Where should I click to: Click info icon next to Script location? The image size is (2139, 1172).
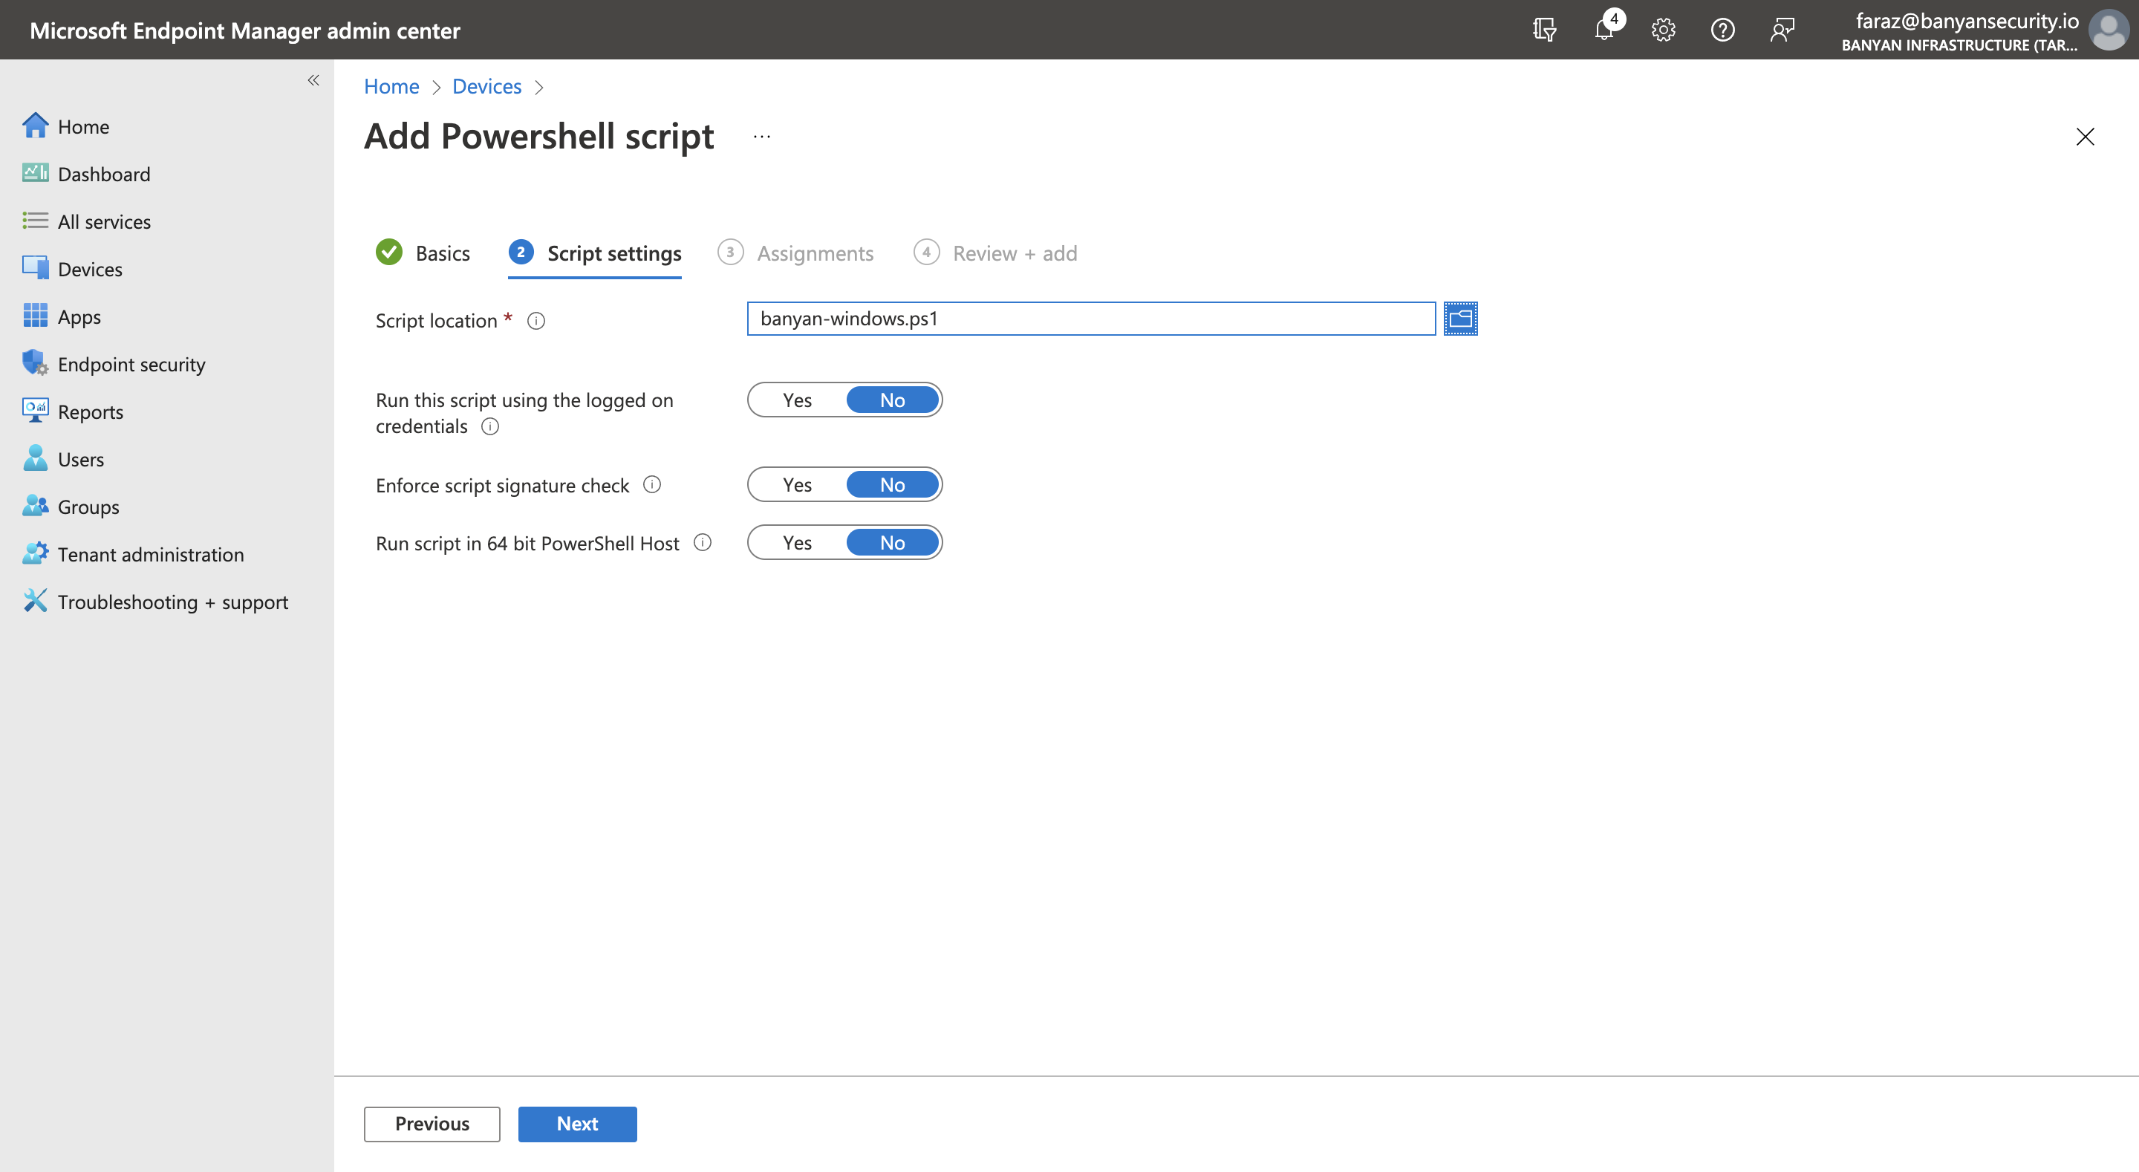[x=536, y=322]
